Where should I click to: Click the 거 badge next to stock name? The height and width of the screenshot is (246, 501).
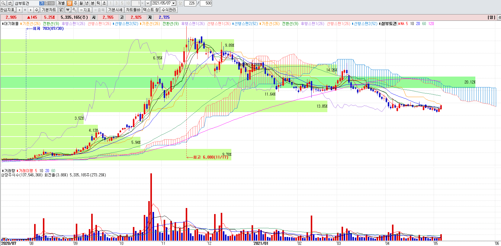coord(41,3)
